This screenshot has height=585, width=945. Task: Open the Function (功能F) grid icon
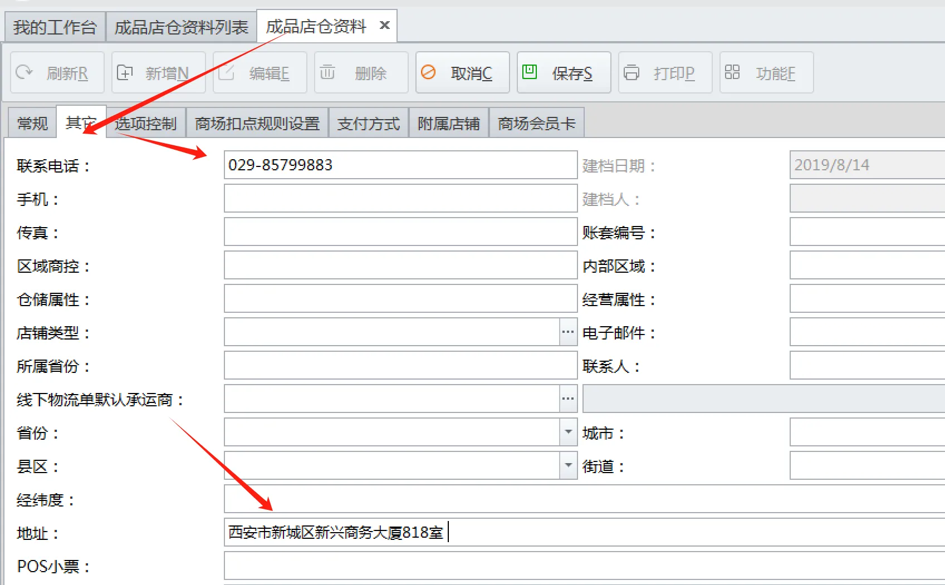click(732, 72)
